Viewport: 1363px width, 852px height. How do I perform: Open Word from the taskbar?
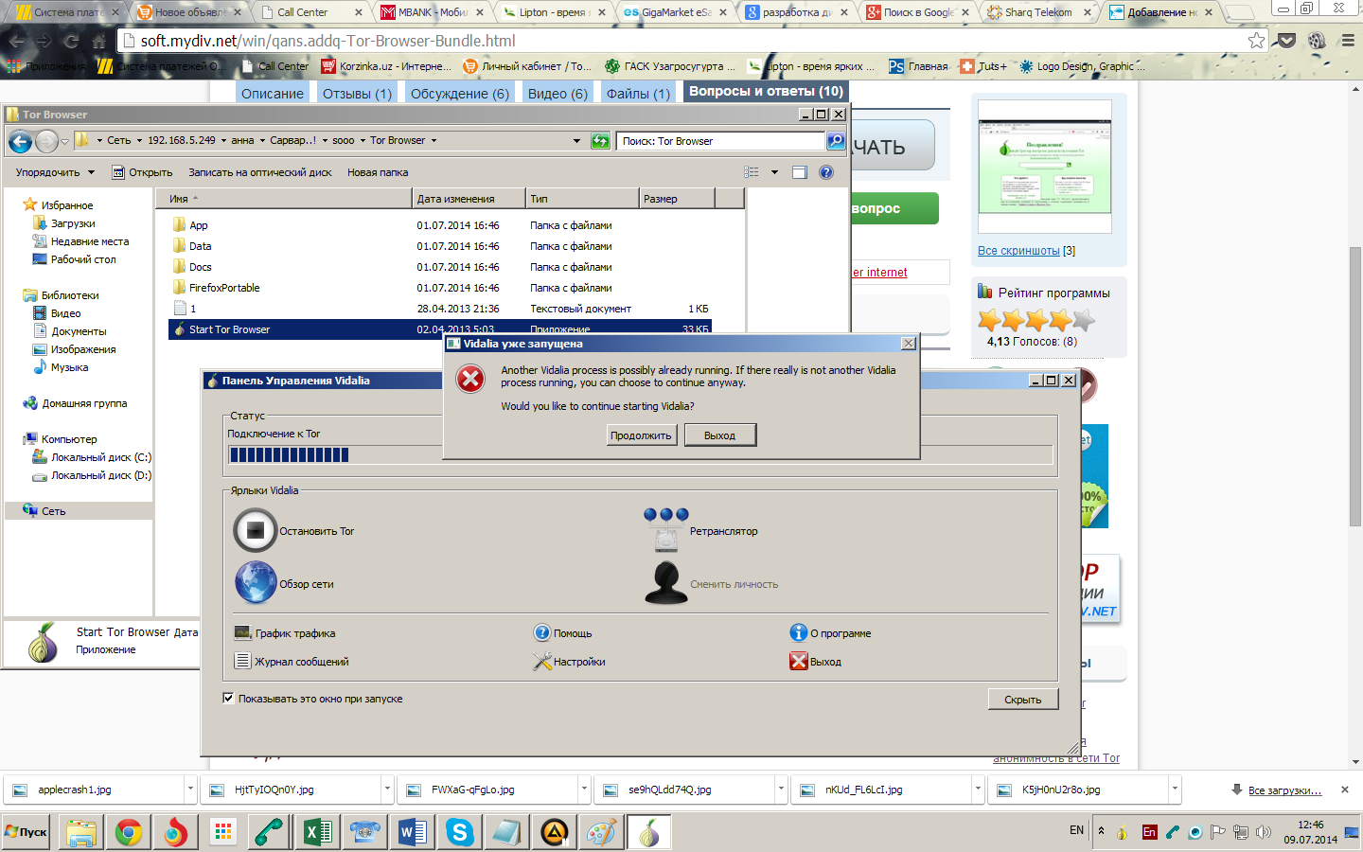point(413,832)
